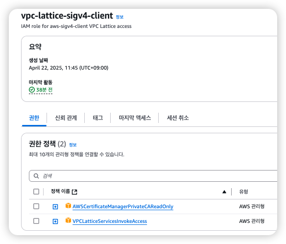Click the orange icon beside VPCLatticeServicesInvokeAccess
Viewport: 286px width, 244px height.
pos(68,220)
